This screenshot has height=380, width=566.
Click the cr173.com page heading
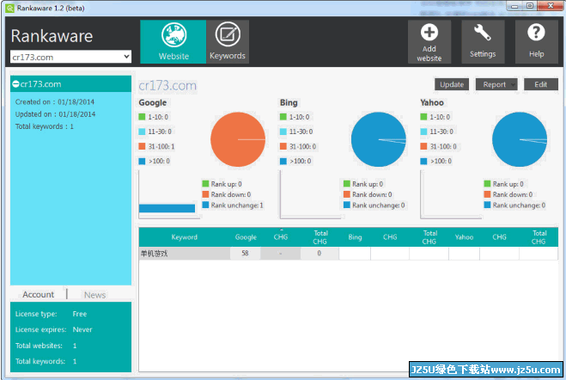point(167,86)
